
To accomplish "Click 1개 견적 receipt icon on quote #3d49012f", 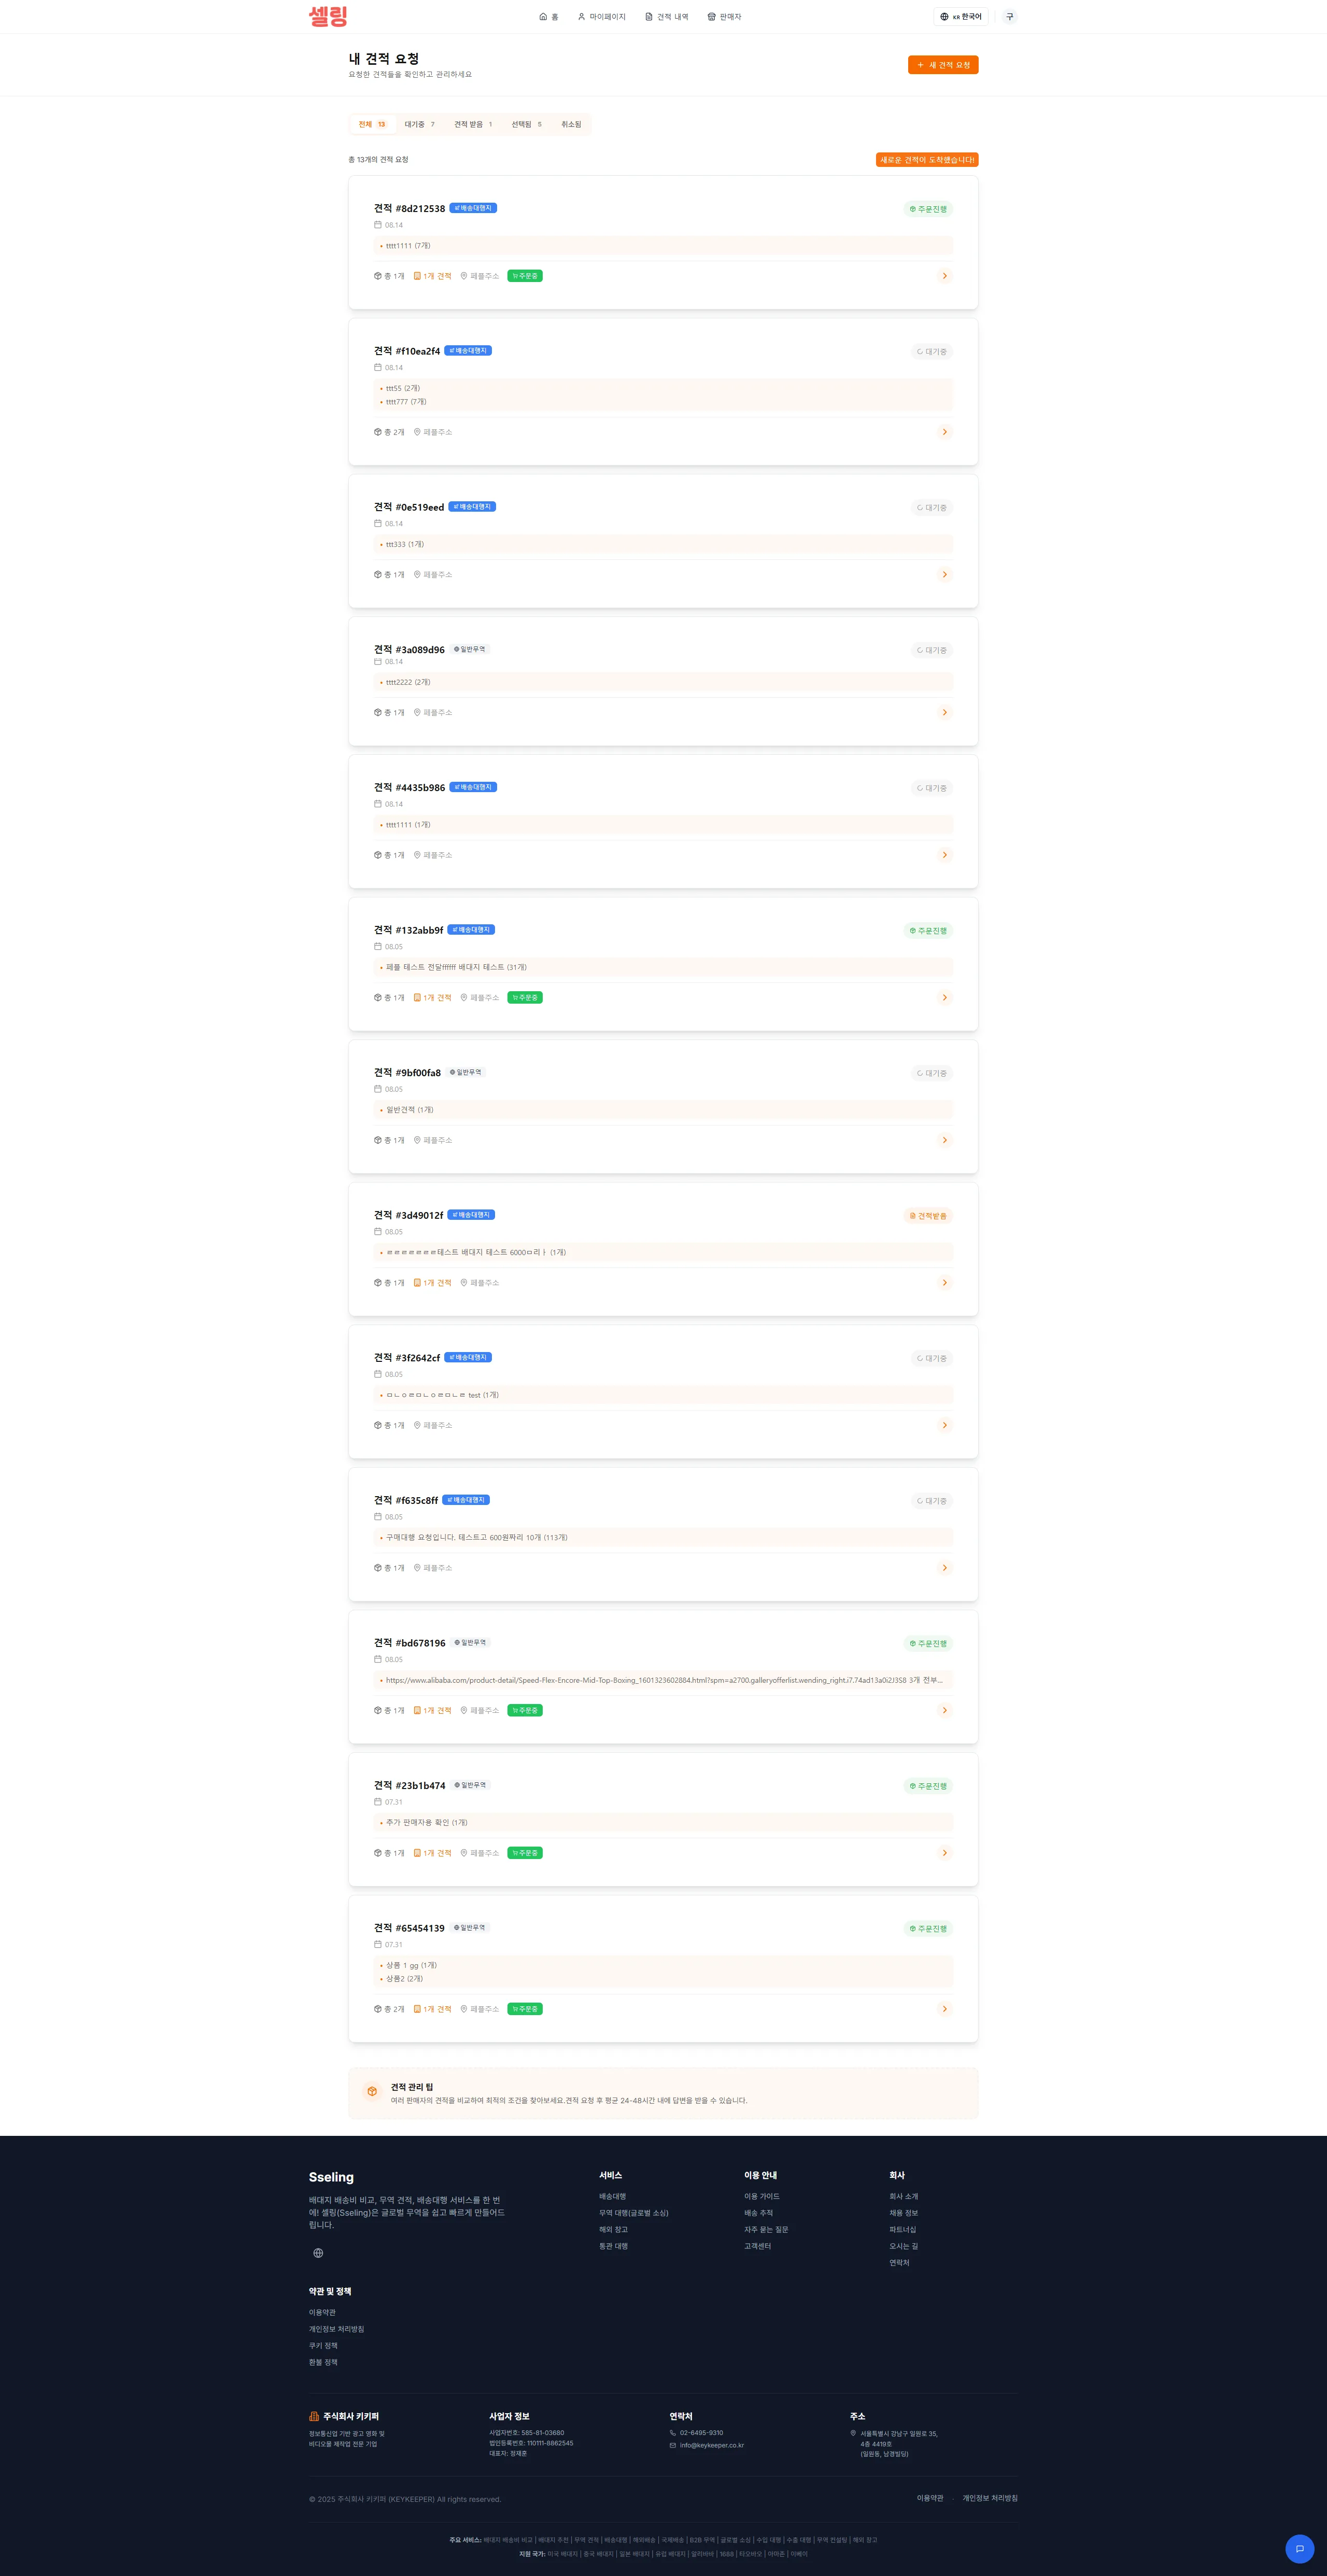I will tap(417, 1283).
